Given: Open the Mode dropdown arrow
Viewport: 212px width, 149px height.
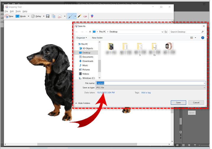Looking at the screenshot, I should coord(28,16).
